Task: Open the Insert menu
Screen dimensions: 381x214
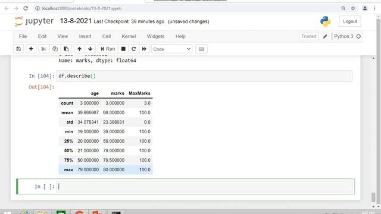Action: click(x=85, y=36)
